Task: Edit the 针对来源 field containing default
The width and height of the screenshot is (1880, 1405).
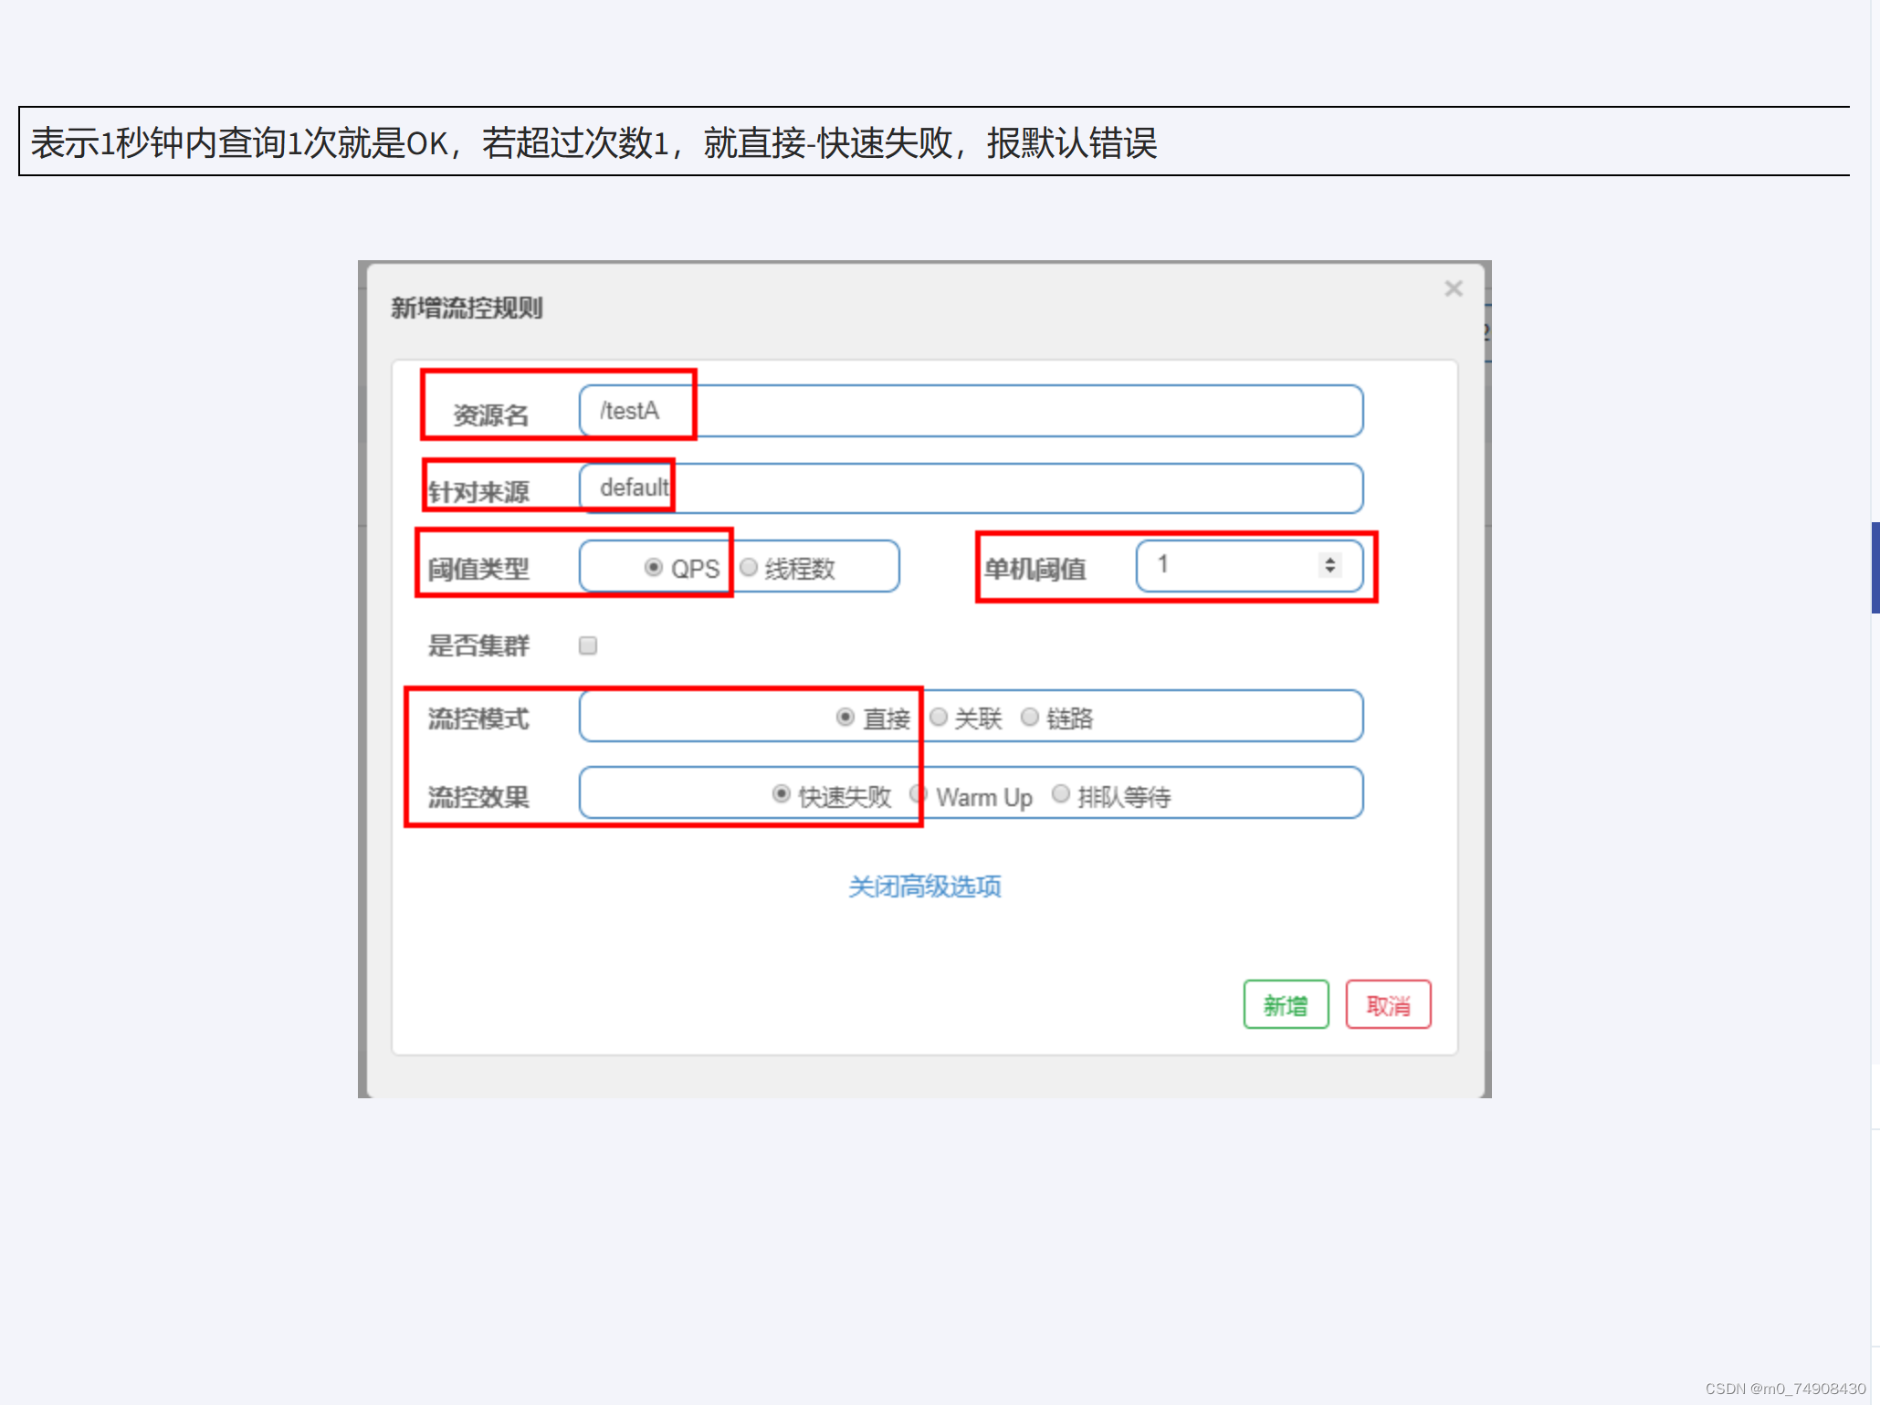Action: 968,488
